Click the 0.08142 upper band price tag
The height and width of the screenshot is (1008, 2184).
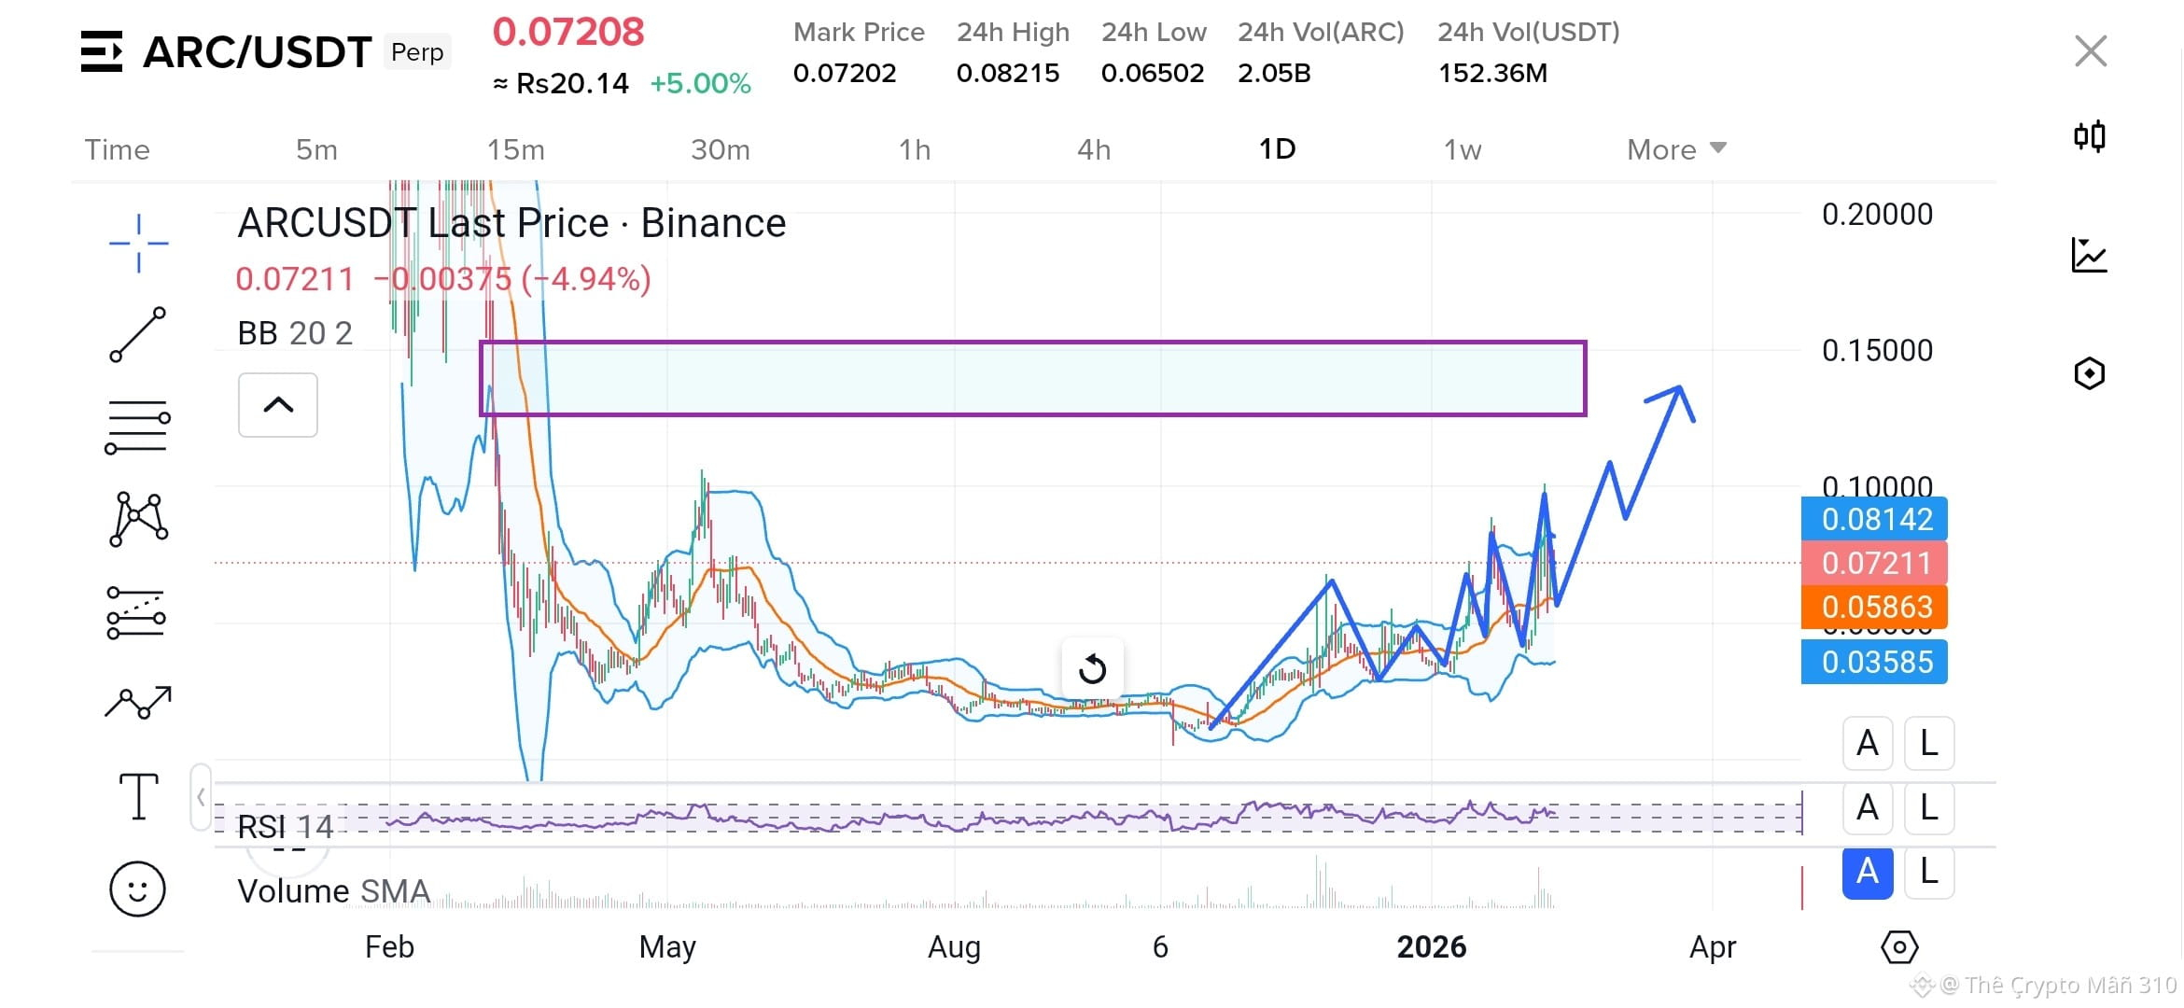[x=1874, y=519]
